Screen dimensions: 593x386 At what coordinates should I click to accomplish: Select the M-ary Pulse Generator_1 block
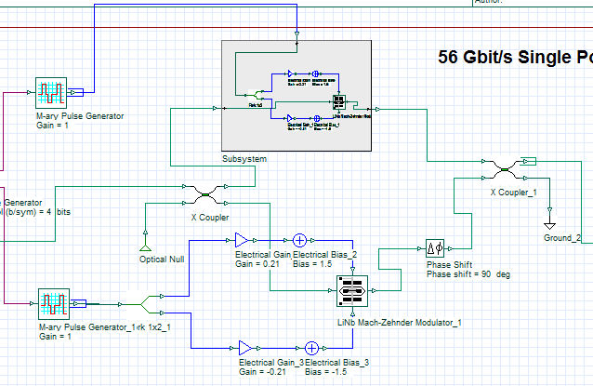click(54, 304)
